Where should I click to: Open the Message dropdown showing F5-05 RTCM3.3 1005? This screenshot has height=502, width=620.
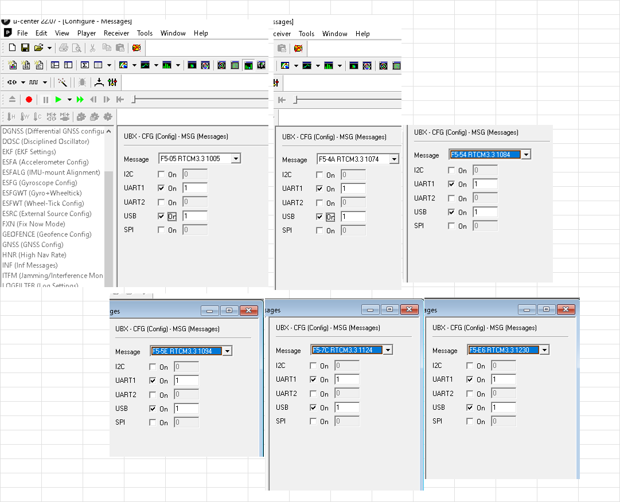coord(236,159)
